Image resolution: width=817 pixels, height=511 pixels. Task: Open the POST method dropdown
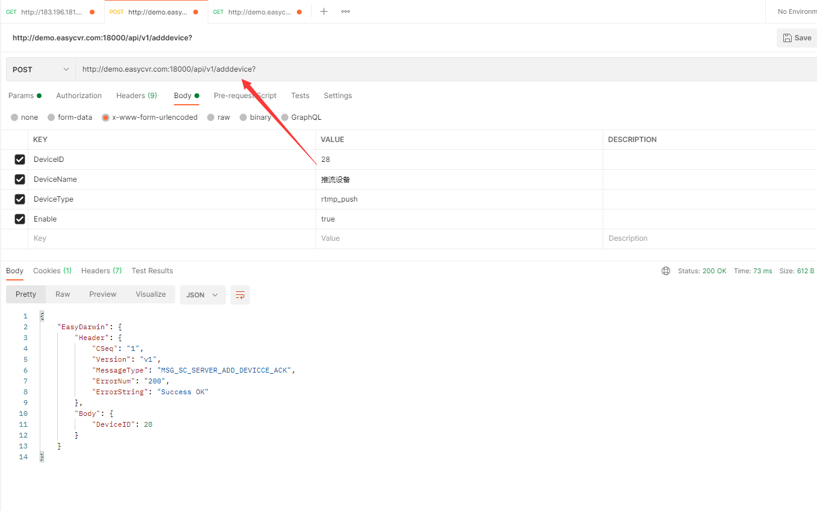[x=40, y=69]
